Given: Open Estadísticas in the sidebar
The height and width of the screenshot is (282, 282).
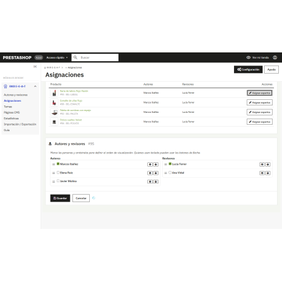Looking at the screenshot, I should click(11, 119).
